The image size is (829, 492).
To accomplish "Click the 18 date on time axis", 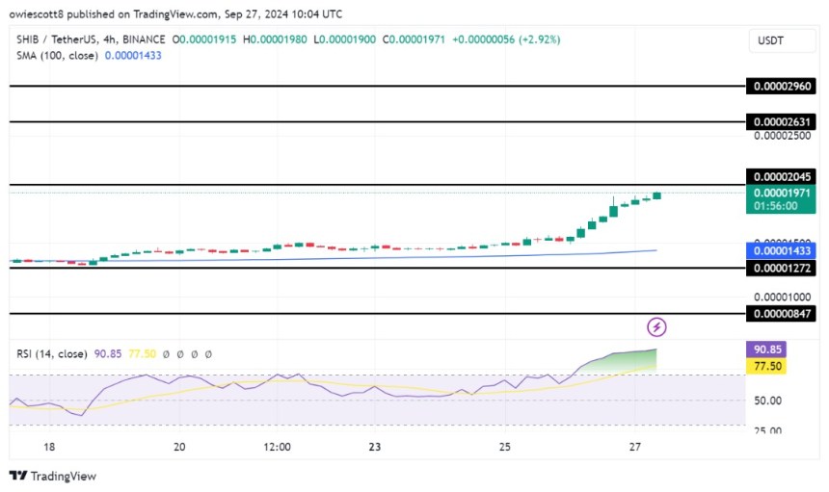I will tap(49, 447).
